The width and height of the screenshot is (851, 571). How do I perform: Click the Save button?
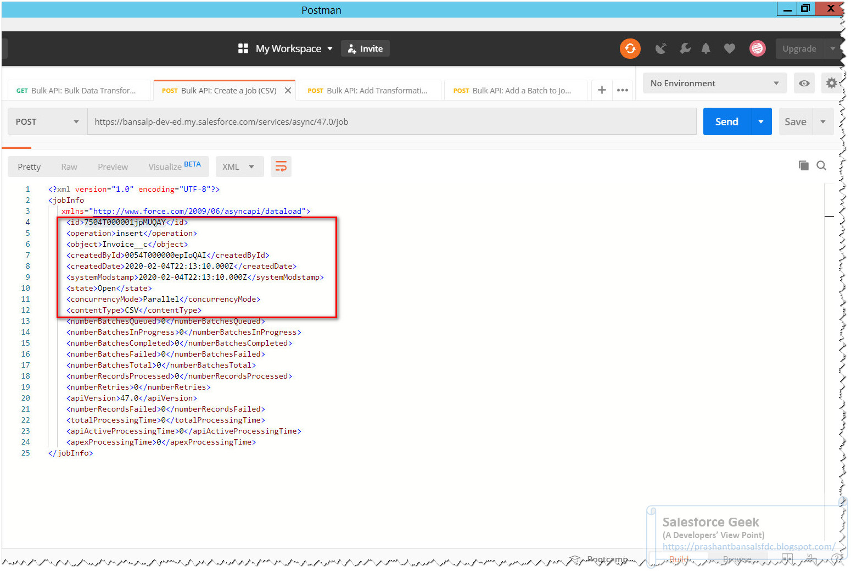796,121
